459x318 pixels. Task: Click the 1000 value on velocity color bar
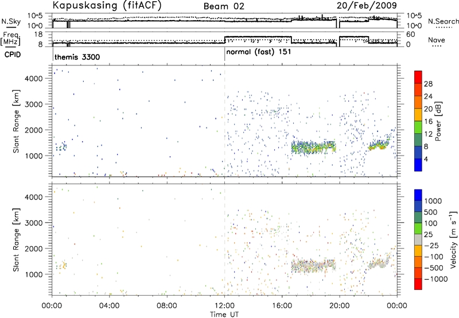(433, 201)
